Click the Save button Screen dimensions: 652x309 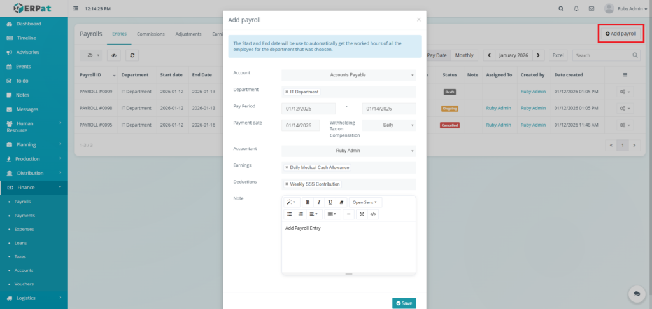(404, 303)
